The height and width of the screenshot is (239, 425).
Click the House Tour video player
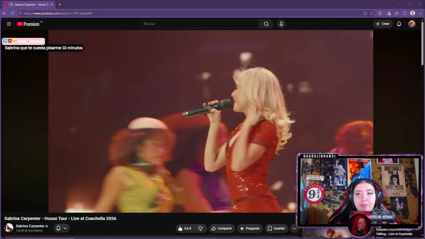211,121
